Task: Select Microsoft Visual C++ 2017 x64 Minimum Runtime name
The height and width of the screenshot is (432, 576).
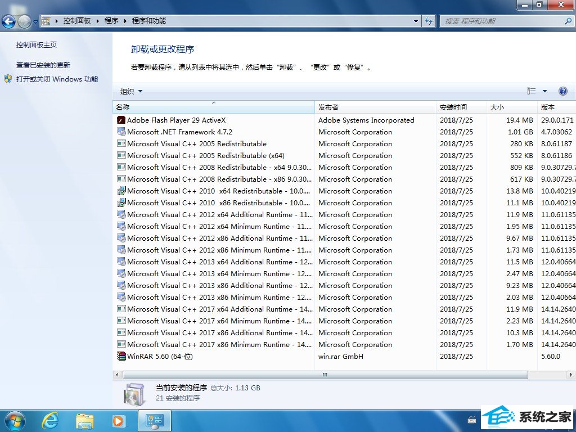Action: (x=219, y=321)
